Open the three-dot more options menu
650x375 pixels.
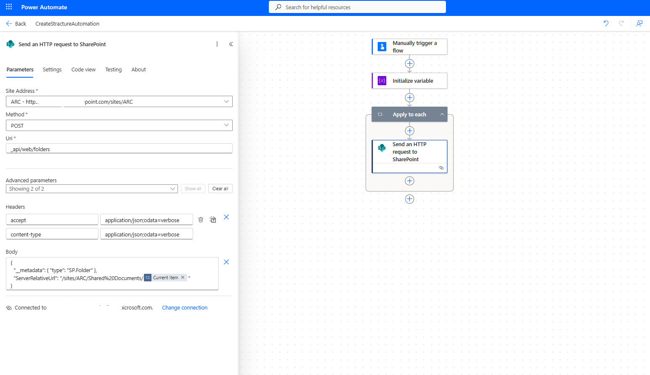pos(217,44)
